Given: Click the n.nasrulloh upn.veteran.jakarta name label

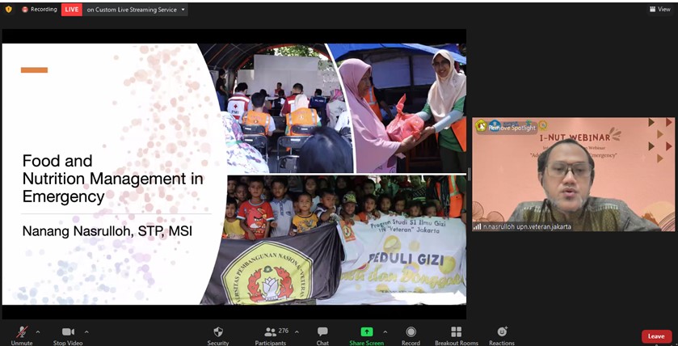Looking at the screenshot, I should click(527, 226).
